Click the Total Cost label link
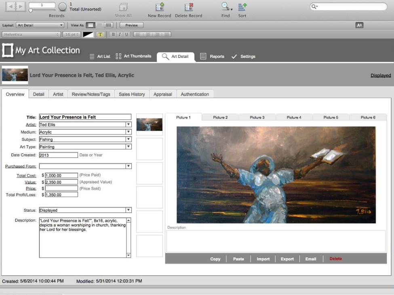The height and width of the screenshot is (295, 394). click(26, 176)
